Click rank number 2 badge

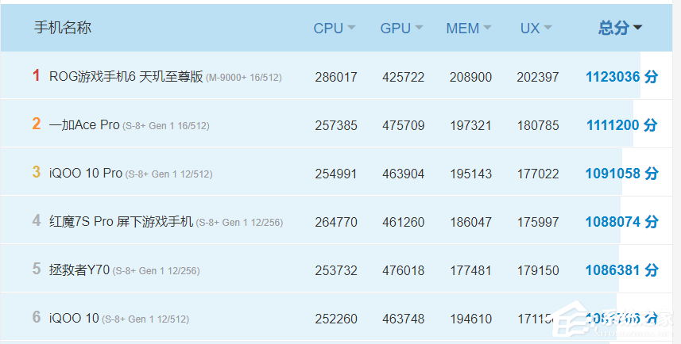coord(37,124)
